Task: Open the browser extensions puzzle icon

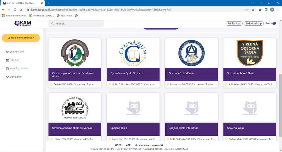Action: pos(260,10)
